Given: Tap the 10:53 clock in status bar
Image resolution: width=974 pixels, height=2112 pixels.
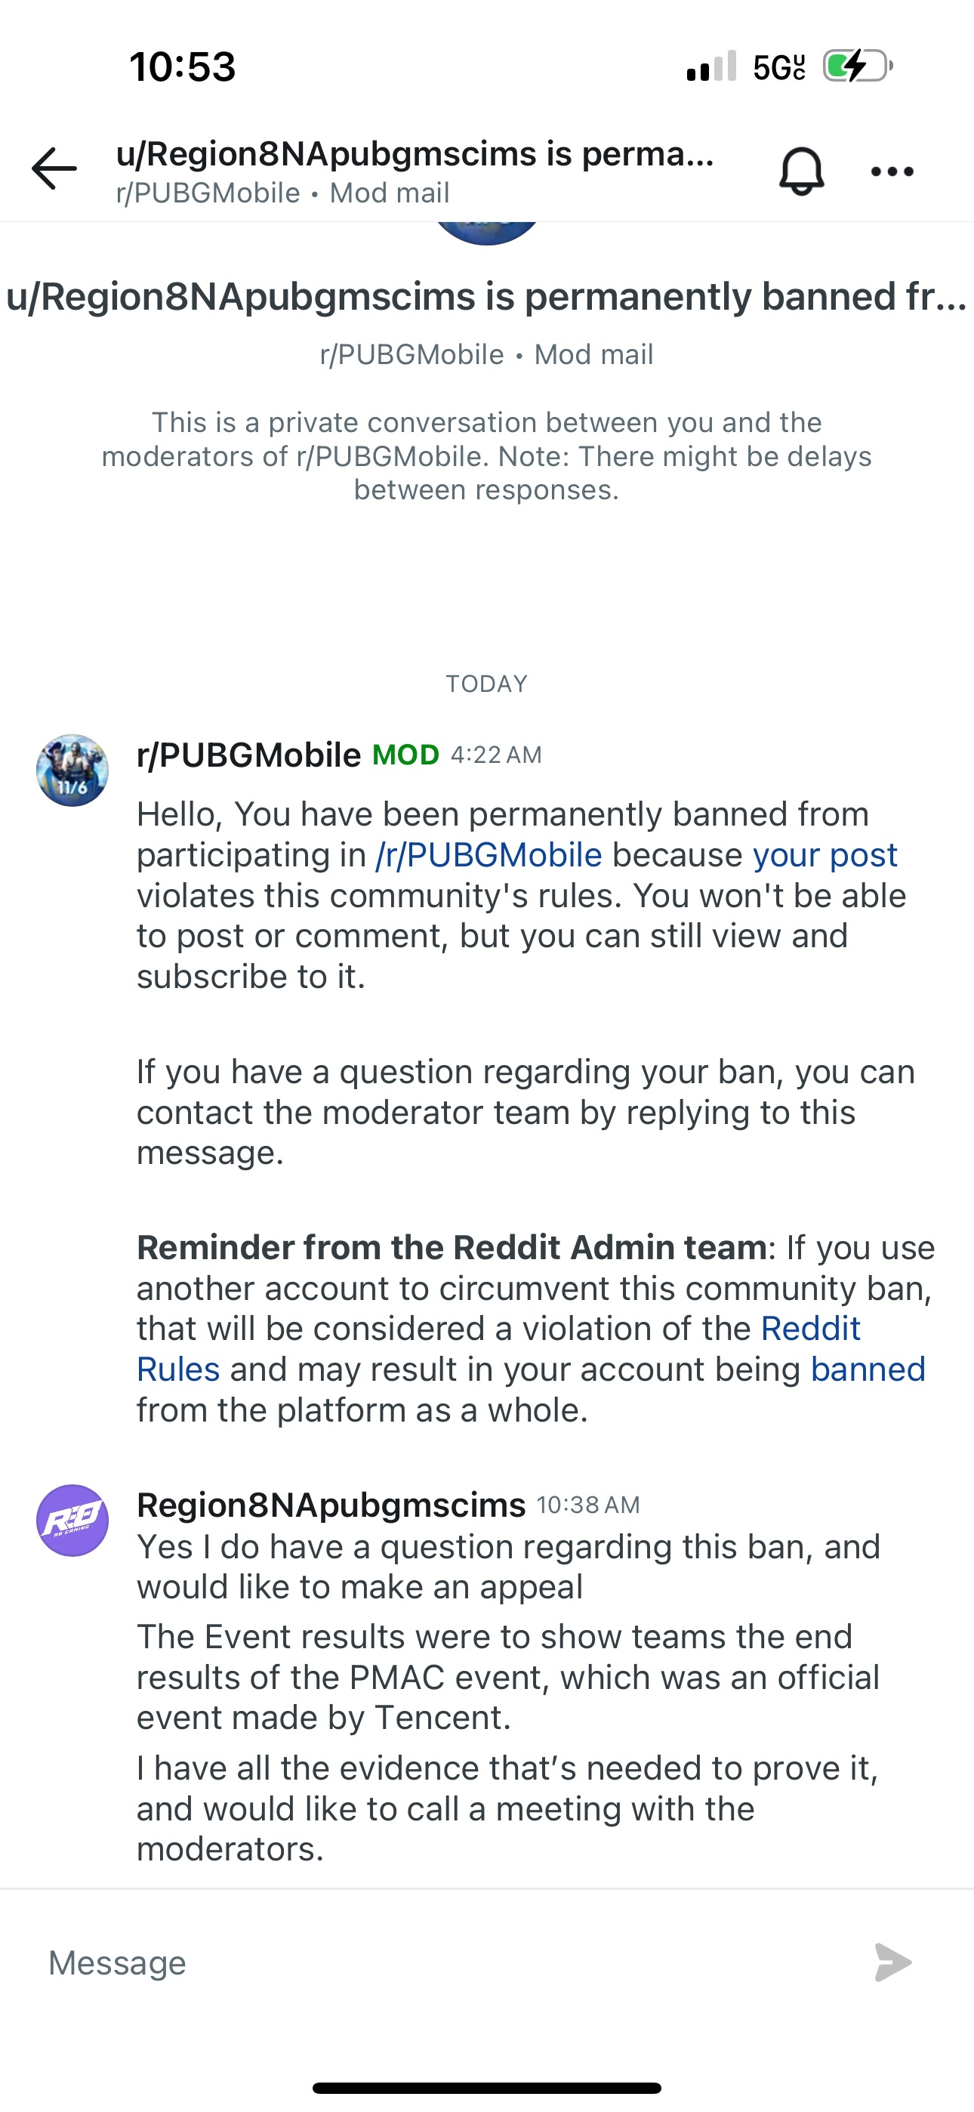Looking at the screenshot, I should coord(182,66).
